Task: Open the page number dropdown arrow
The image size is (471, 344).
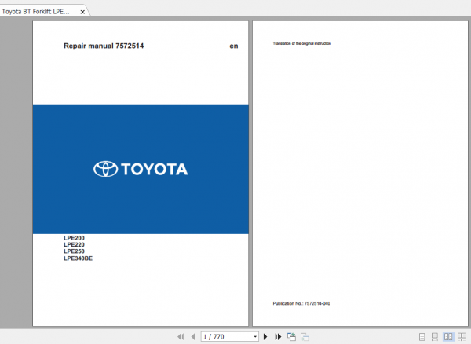Action: tap(255, 337)
